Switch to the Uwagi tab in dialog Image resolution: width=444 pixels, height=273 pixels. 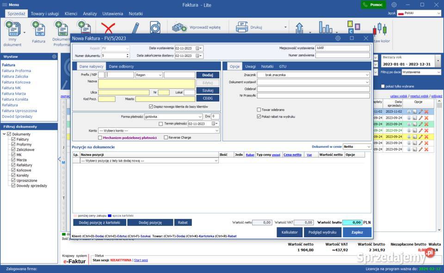pos(250,67)
